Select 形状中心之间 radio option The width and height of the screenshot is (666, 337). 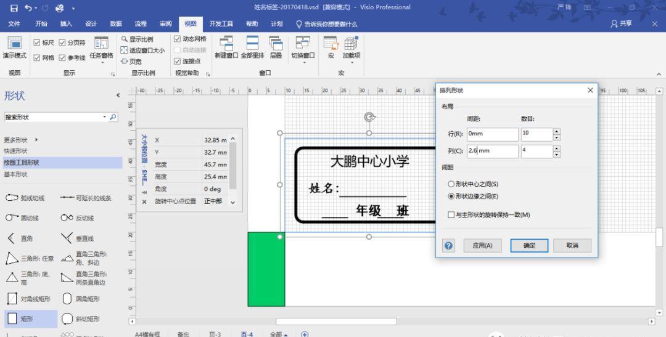[451, 184]
